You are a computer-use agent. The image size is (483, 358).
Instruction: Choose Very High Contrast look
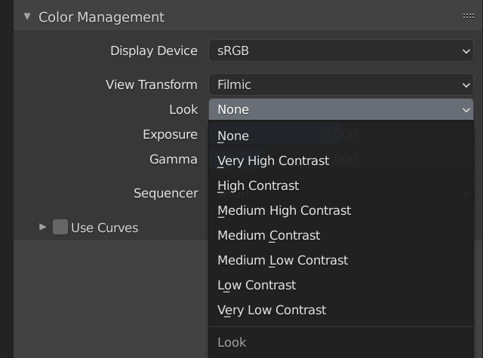273,161
